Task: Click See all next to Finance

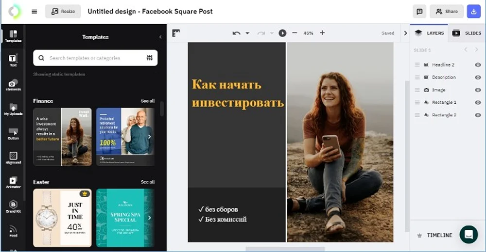Action: [148, 101]
